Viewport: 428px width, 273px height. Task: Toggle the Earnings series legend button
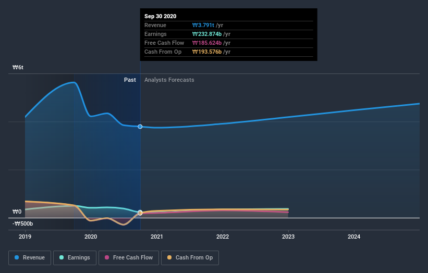coord(75,258)
